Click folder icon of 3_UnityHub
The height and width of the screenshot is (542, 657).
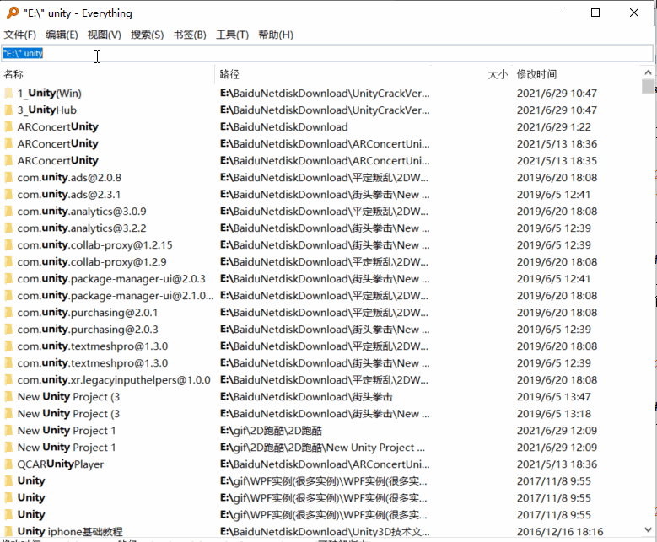[x=8, y=110]
